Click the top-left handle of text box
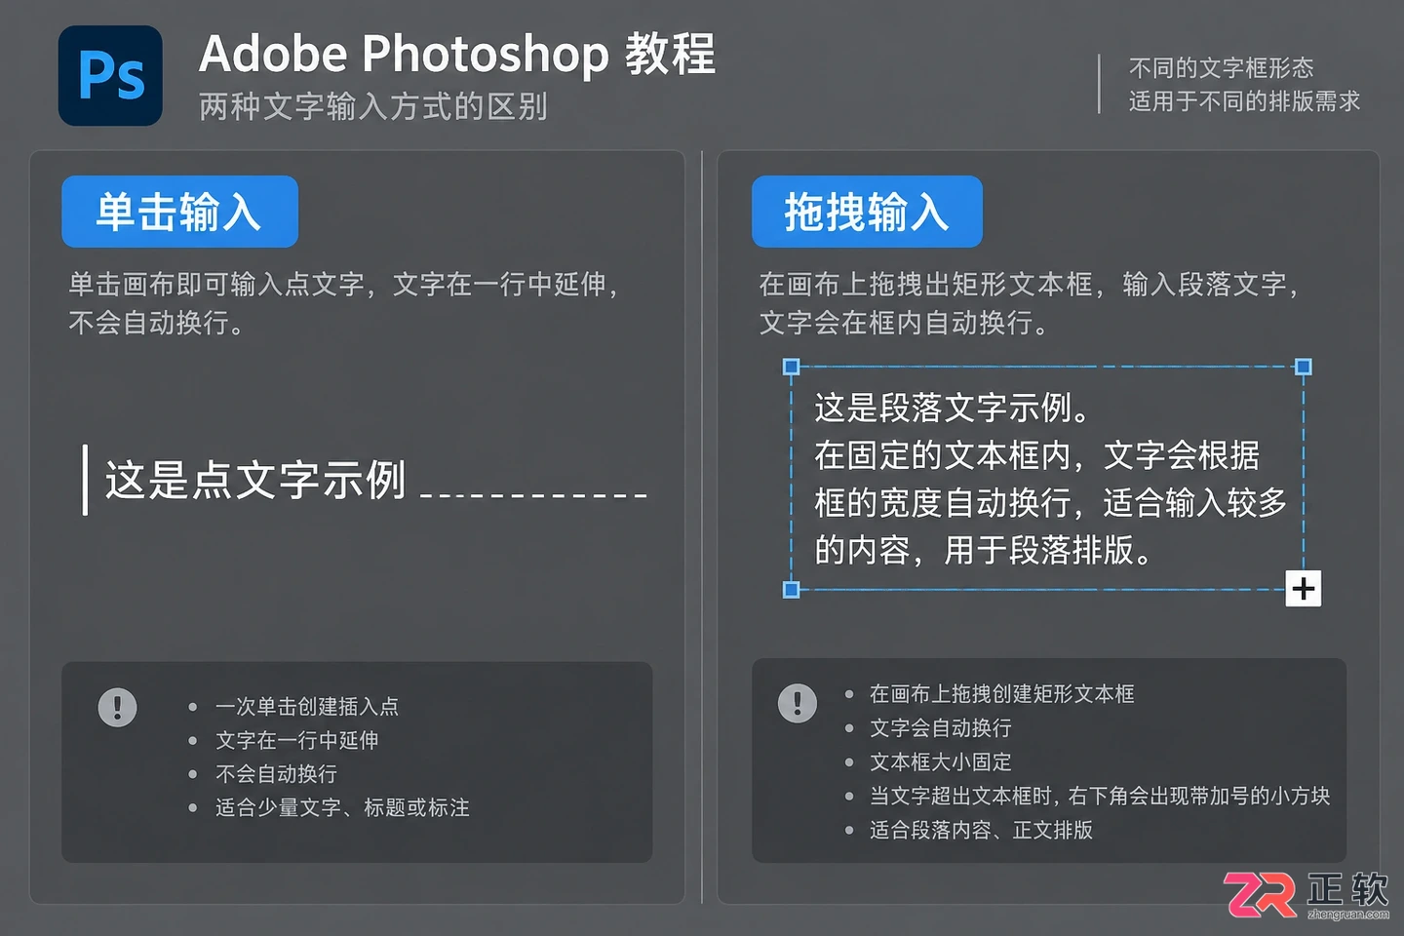The image size is (1404, 936). pos(792,367)
